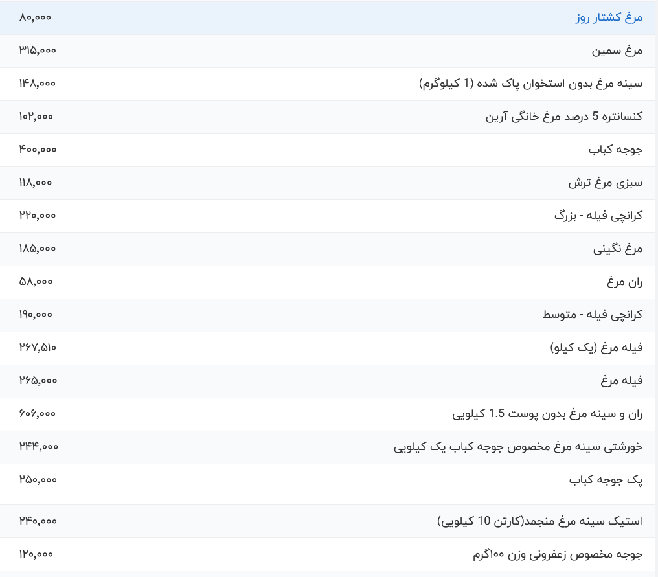658x577 pixels.
Task: Open کنسانتره 5 درصد مرغ خانگی آرین
Action: click(x=563, y=117)
